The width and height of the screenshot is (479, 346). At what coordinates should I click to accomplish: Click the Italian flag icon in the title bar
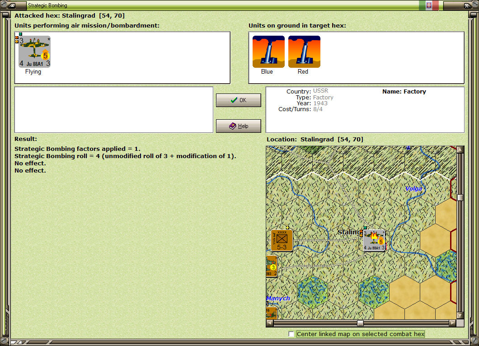tap(429, 5)
